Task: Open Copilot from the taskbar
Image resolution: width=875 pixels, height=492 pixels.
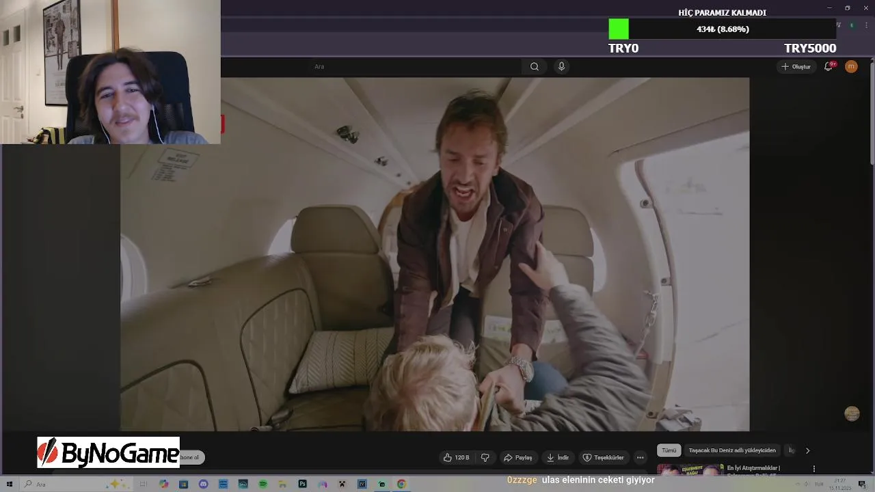Action: tap(164, 484)
